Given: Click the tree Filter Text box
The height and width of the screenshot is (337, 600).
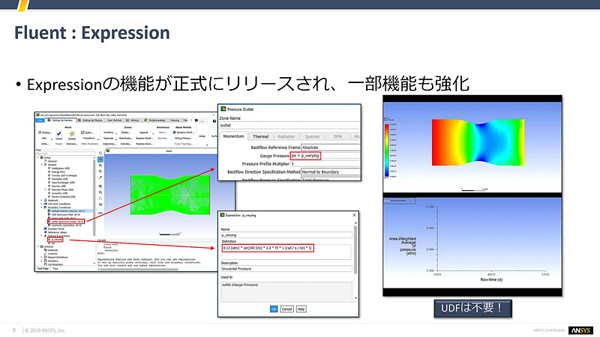Looking at the screenshot, I should click(65, 154).
